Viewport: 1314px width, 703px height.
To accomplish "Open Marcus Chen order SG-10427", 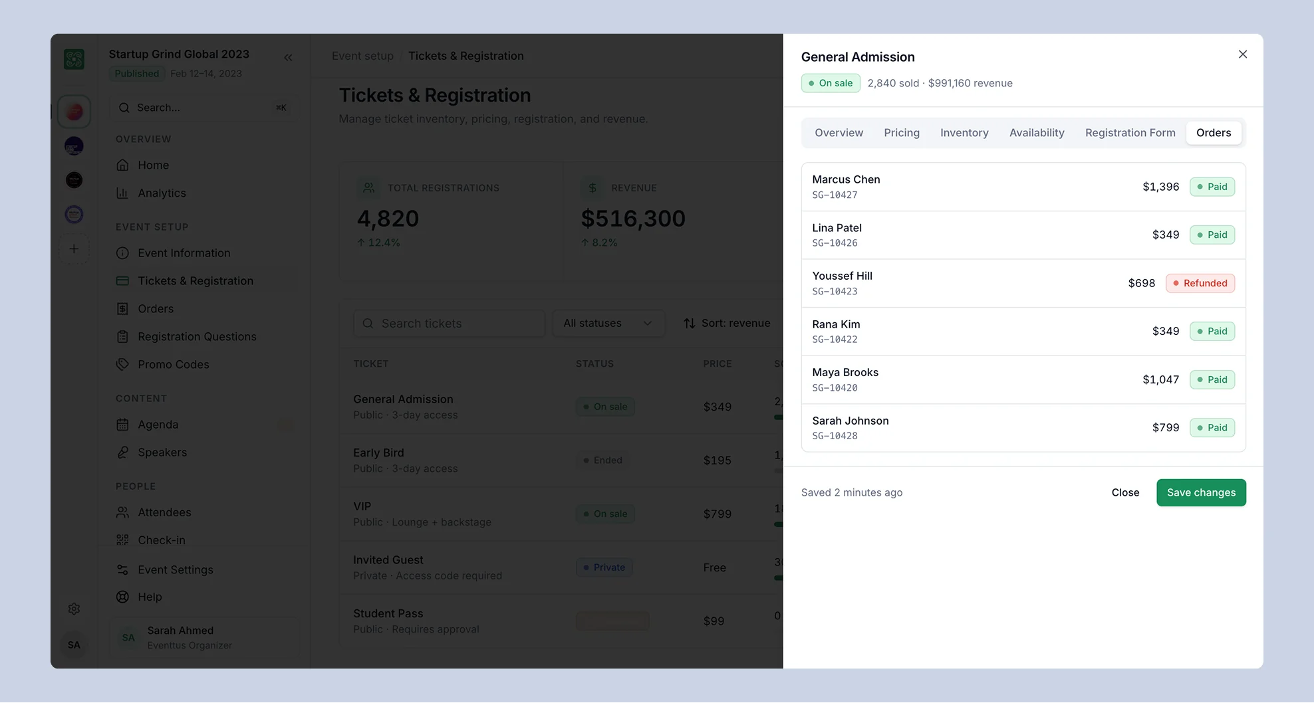I will (x=1023, y=187).
